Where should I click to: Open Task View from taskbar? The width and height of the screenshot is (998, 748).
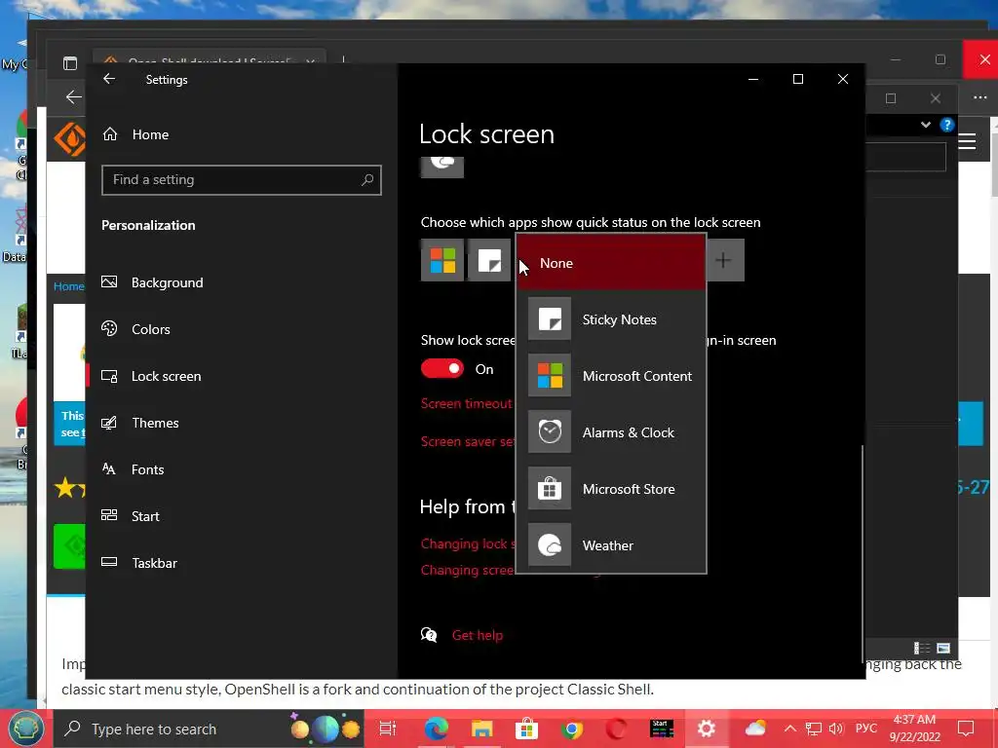click(388, 729)
